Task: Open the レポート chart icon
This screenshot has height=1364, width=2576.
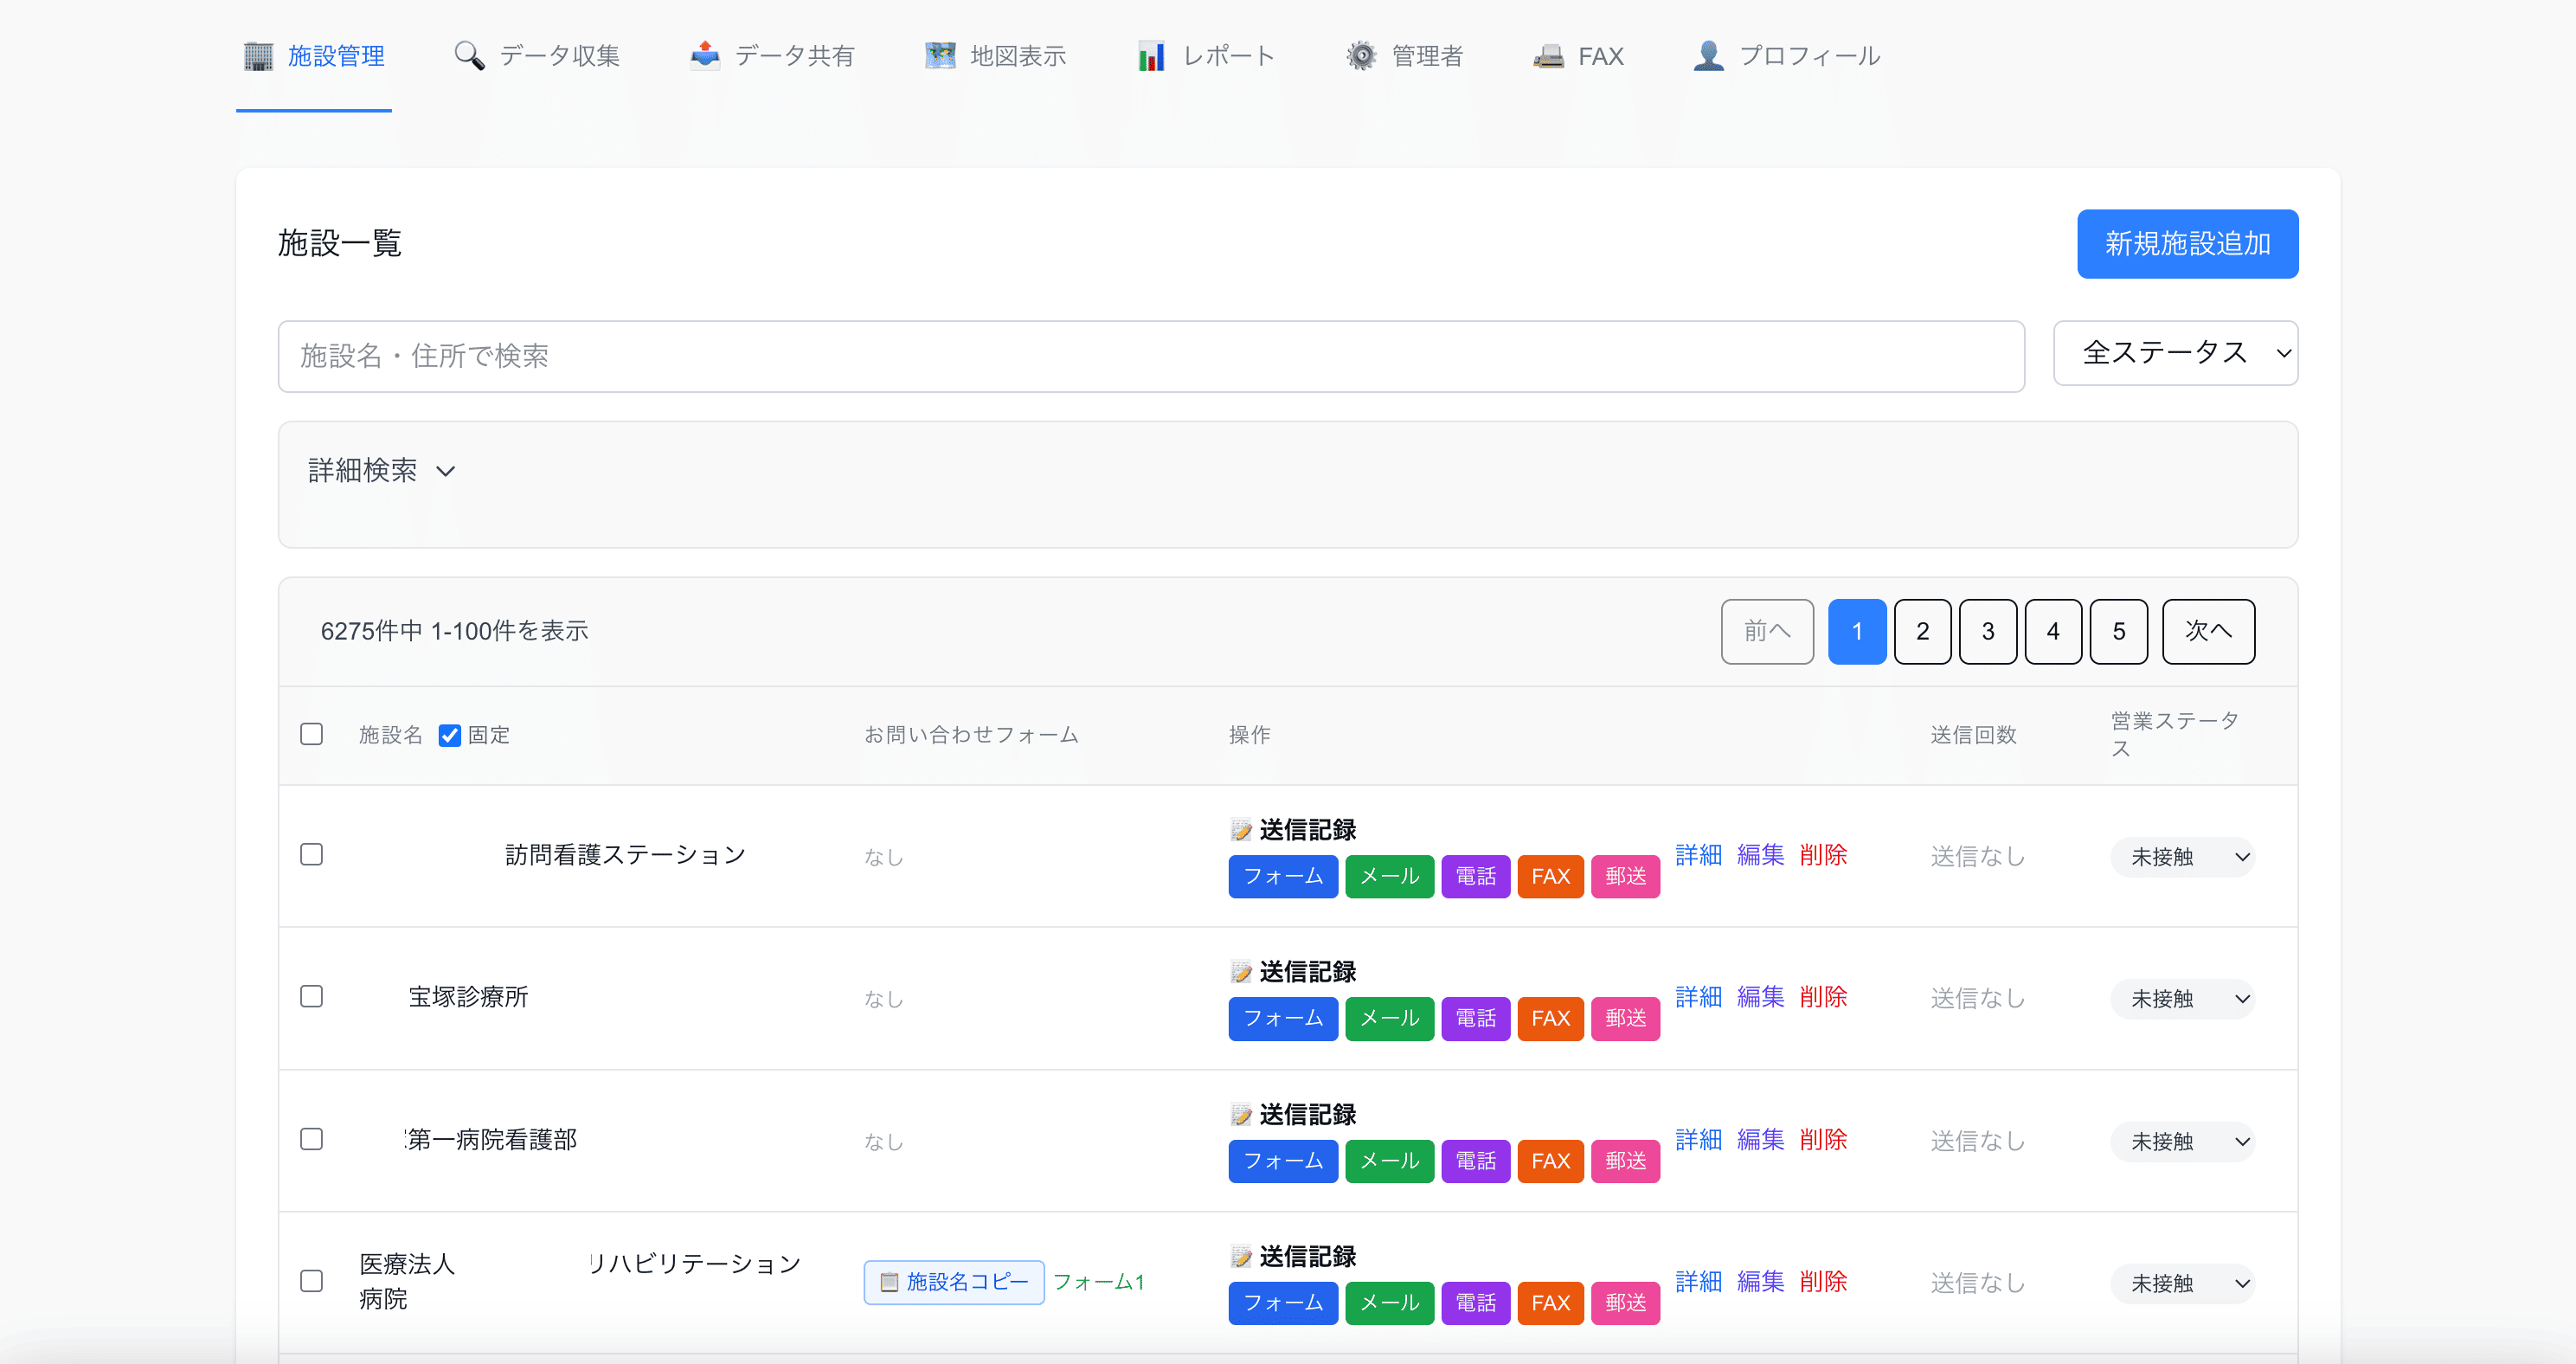Action: click(x=1151, y=56)
